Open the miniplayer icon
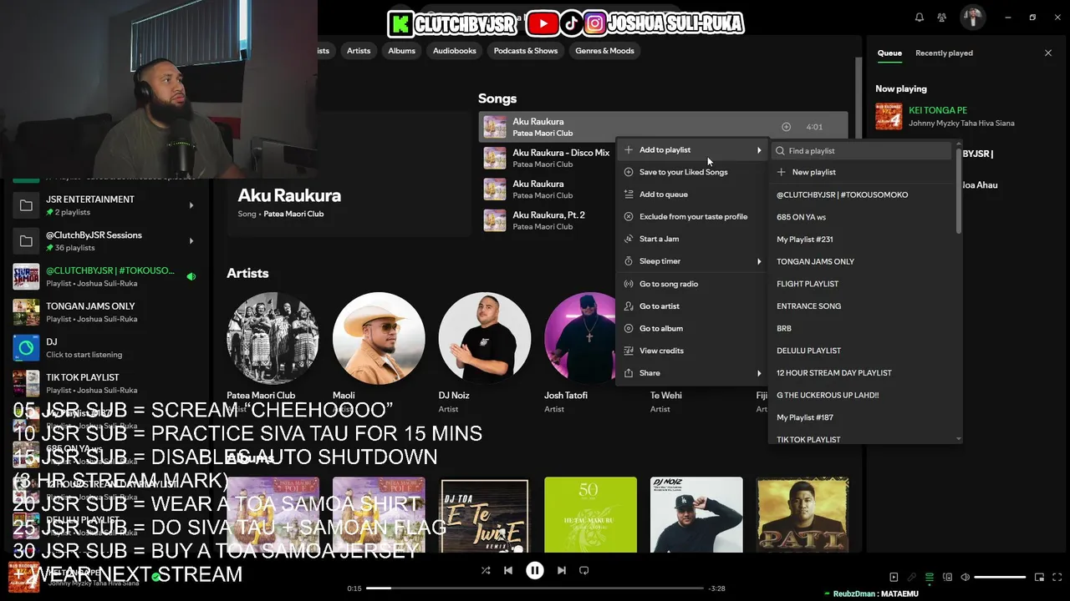Image resolution: width=1070 pixels, height=601 pixels. (x=1039, y=577)
